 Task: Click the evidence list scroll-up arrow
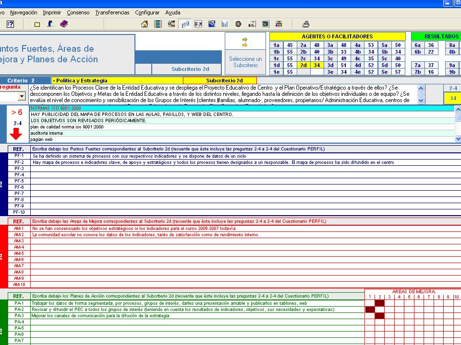(458, 109)
